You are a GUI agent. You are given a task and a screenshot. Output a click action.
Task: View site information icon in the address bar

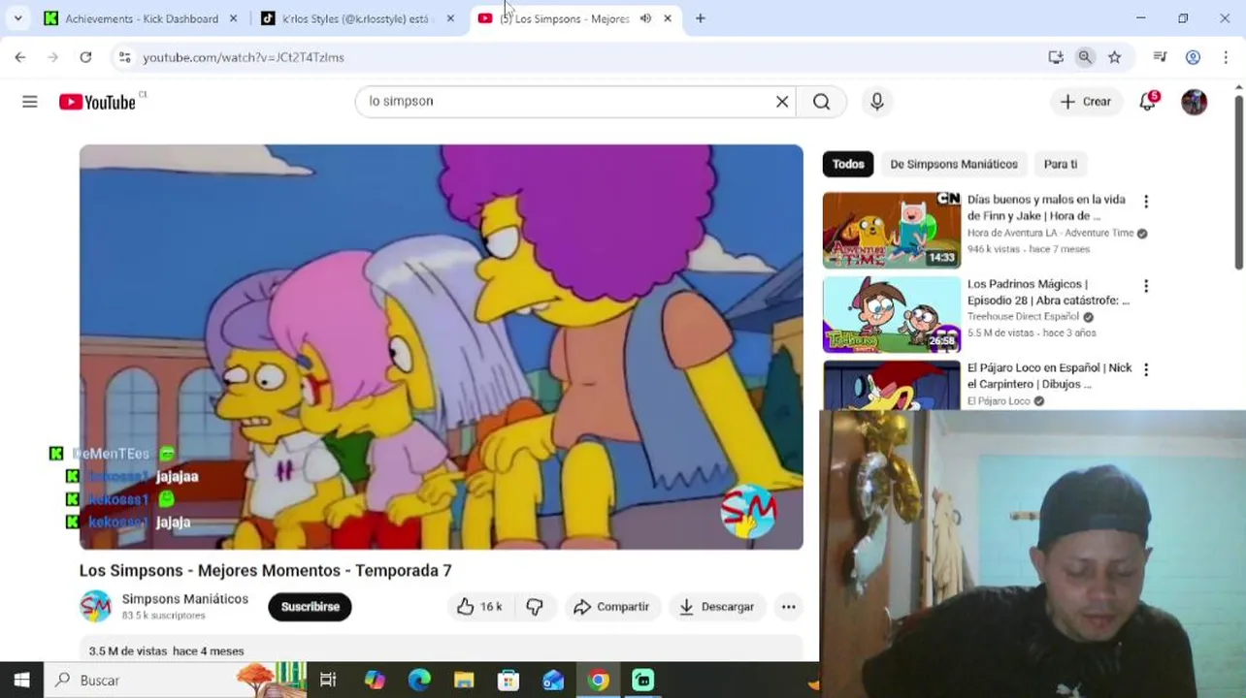(x=124, y=57)
